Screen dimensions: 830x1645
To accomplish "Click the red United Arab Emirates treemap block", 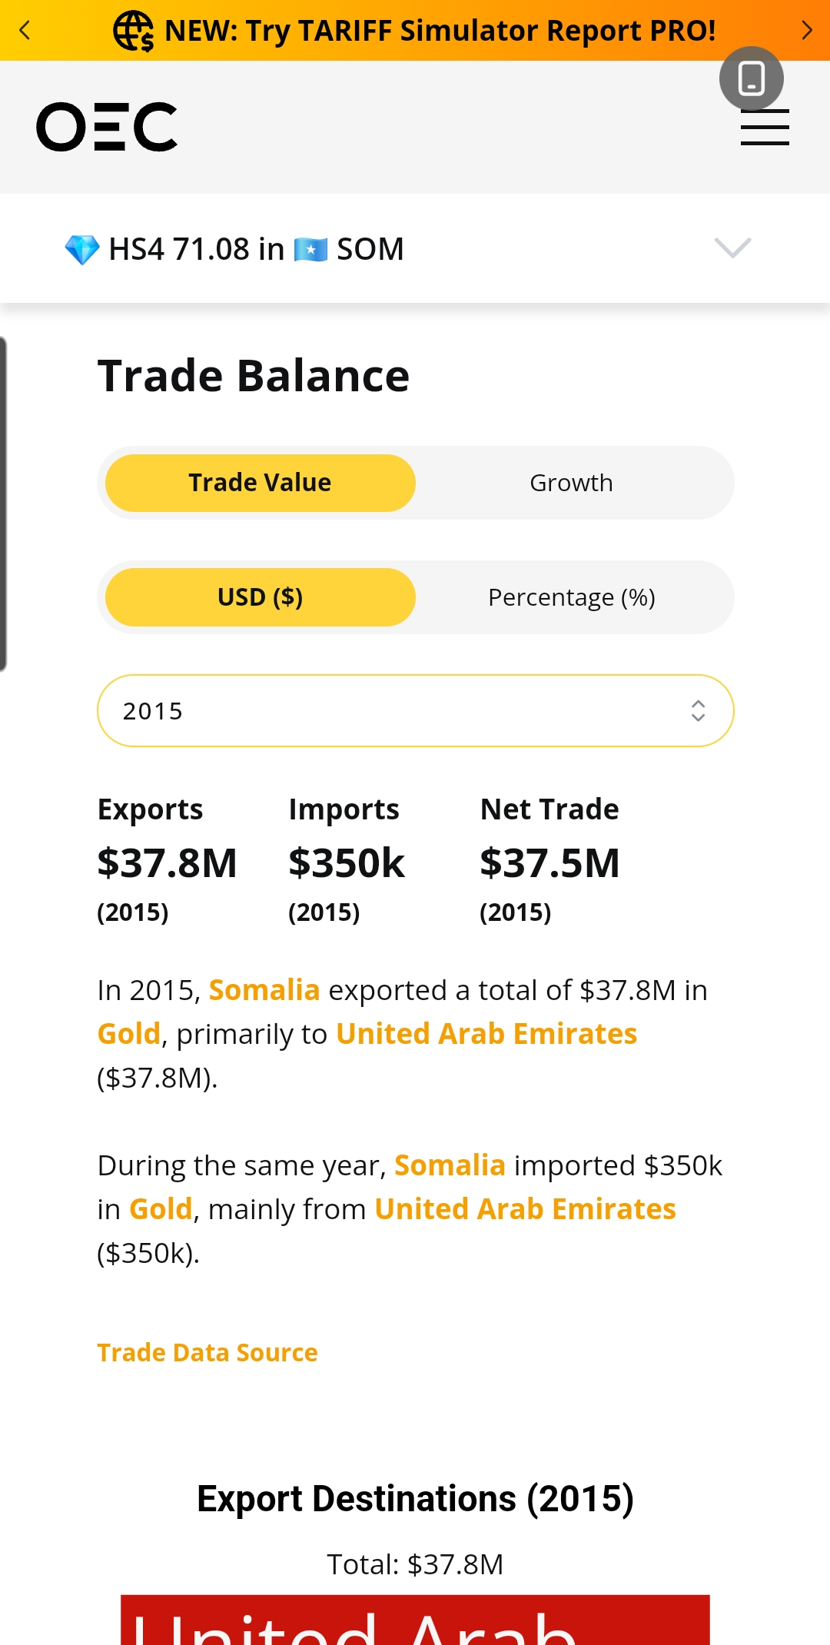I will [415, 1620].
